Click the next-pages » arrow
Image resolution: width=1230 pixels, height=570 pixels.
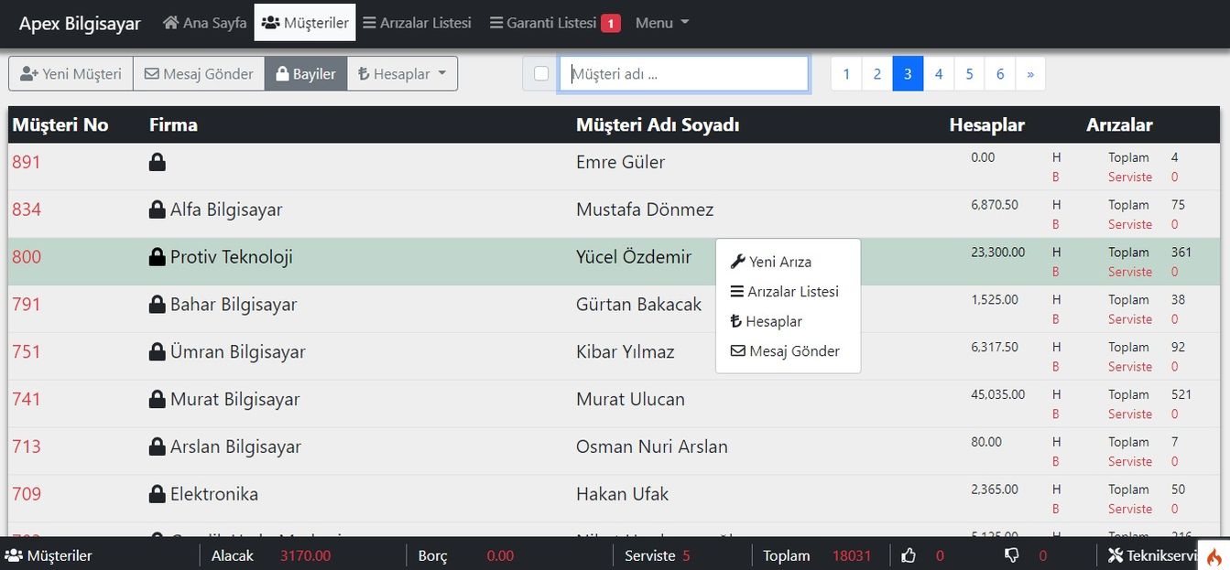tap(1030, 74)
